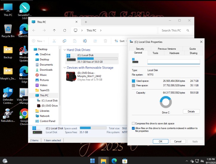This screenshot has height=164, width=216.
Task: Switch to the Tools tab
Action: pyautogui.click(x=155, y=53)
